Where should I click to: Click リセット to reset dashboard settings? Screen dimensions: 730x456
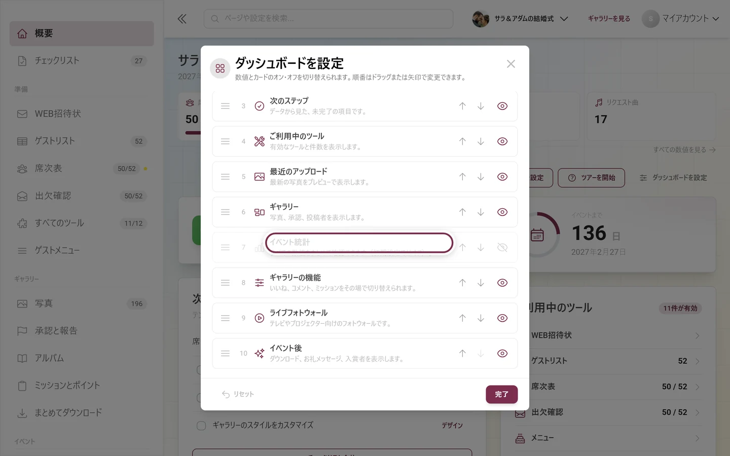pos(238,394)
